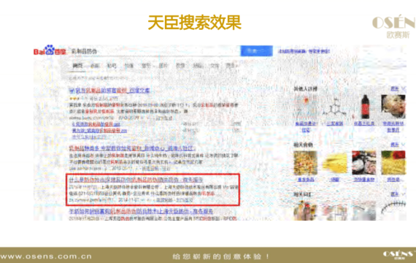Click the blue Baidu search button

(256, 50)
